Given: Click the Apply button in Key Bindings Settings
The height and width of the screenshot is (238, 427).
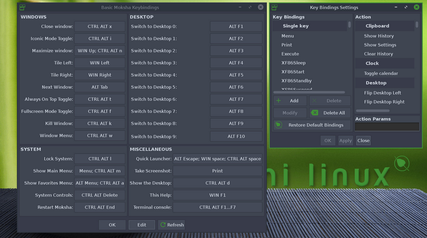Looking at the screenshot, I should [345, 141].
